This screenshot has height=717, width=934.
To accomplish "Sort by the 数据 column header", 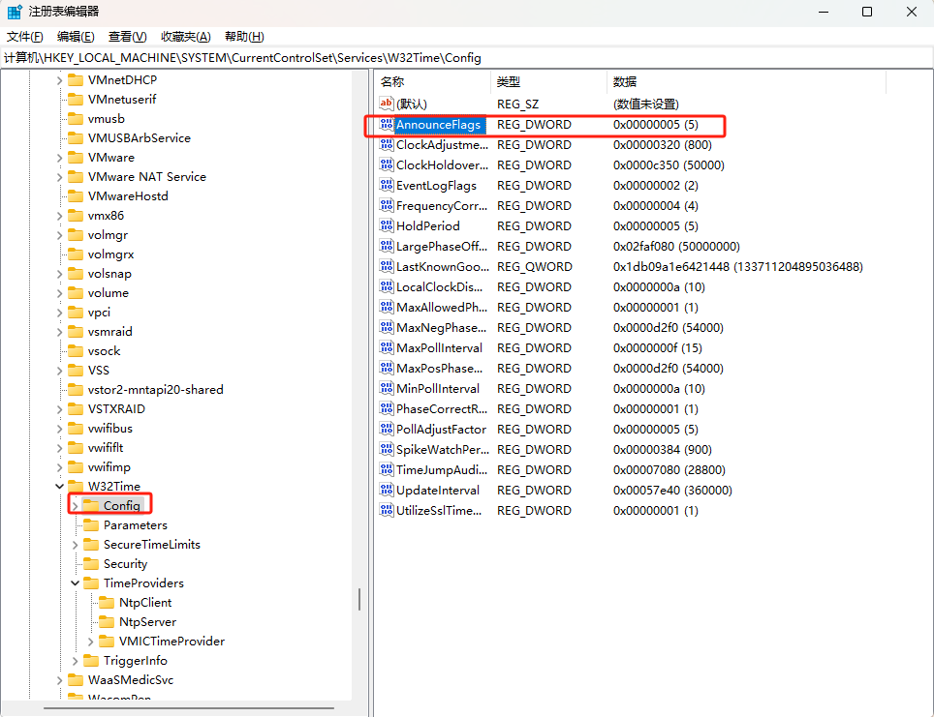I will click(x=746, y=82).
